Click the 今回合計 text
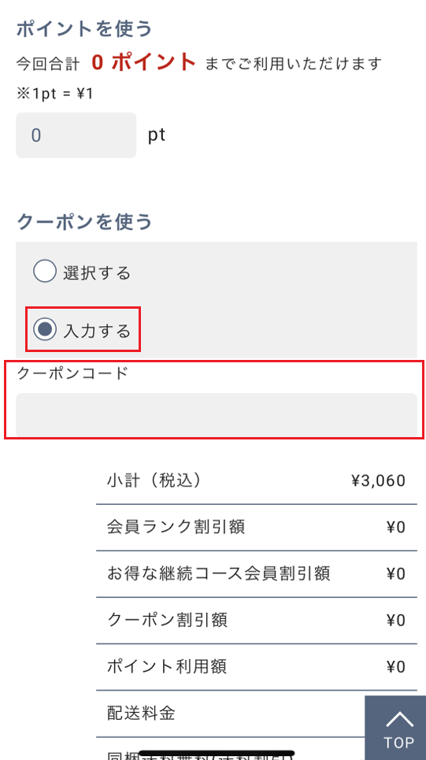The height and width of the screenshot is (760, 426). (x=47, y=64)
